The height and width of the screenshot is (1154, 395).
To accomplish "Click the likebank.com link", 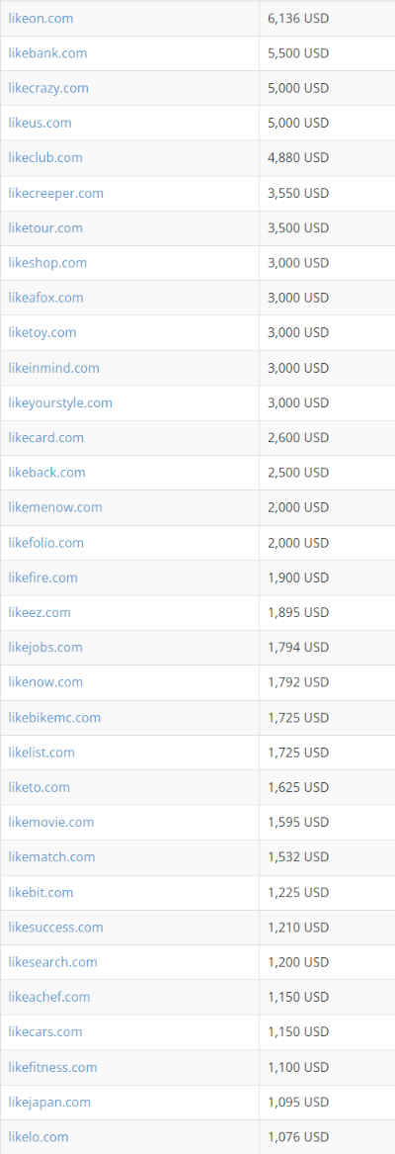I will point(47,53).
